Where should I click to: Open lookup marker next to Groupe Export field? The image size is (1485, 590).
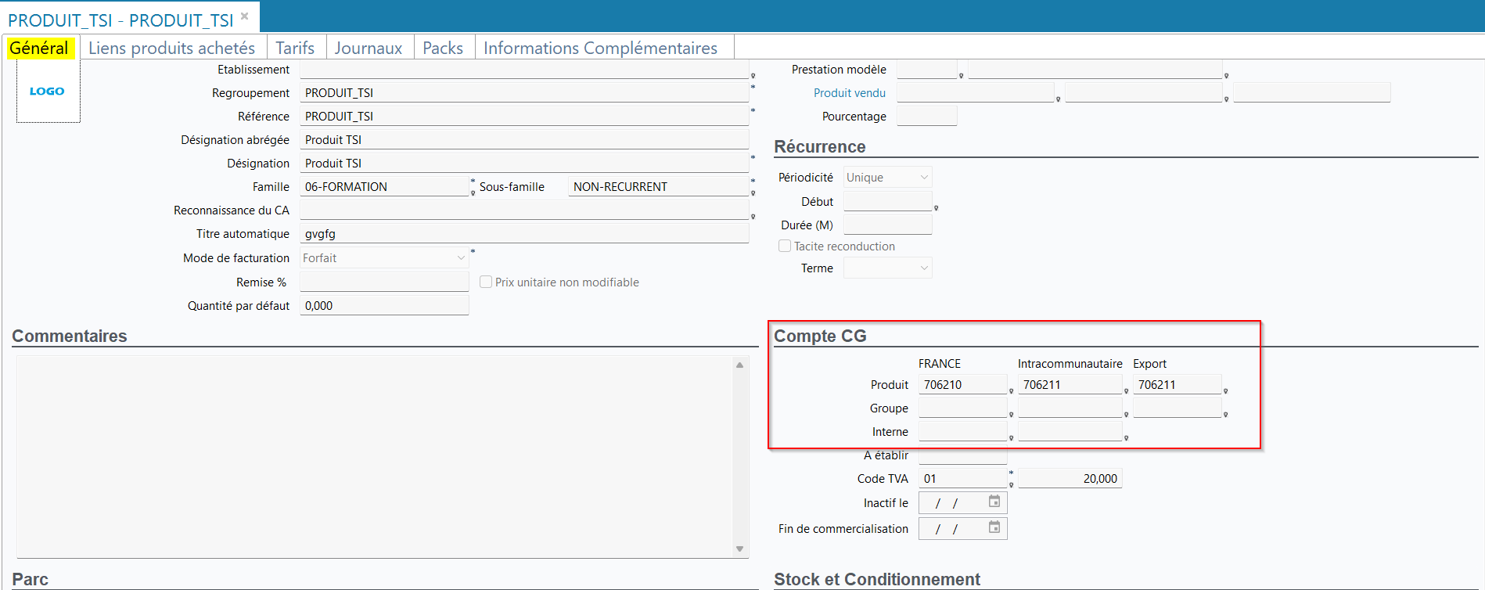pos(1225,415)
